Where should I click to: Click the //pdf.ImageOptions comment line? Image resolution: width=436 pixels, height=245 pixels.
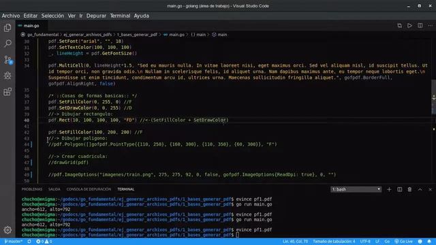tap(192, 175)
